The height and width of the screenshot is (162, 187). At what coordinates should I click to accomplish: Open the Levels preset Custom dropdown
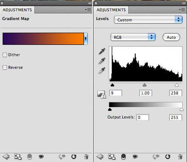(148, 20)
